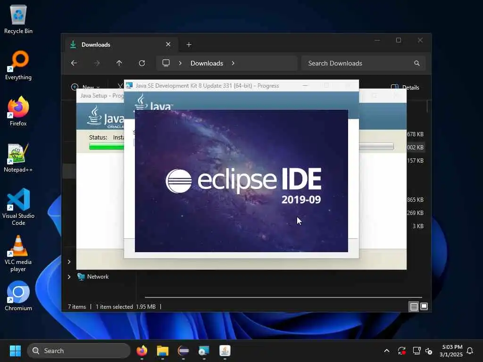Open the Everything search desktop shortcut
The image size is (483, 362).
(x=18, y=65)
